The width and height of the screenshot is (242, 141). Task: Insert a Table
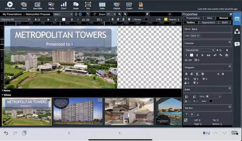[102, 5]
